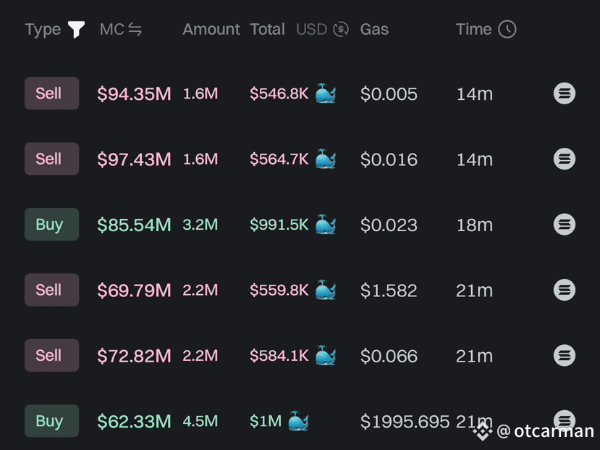
Task: Open the explorer icon for the $94.35M sell row
Action: point(565,93)
